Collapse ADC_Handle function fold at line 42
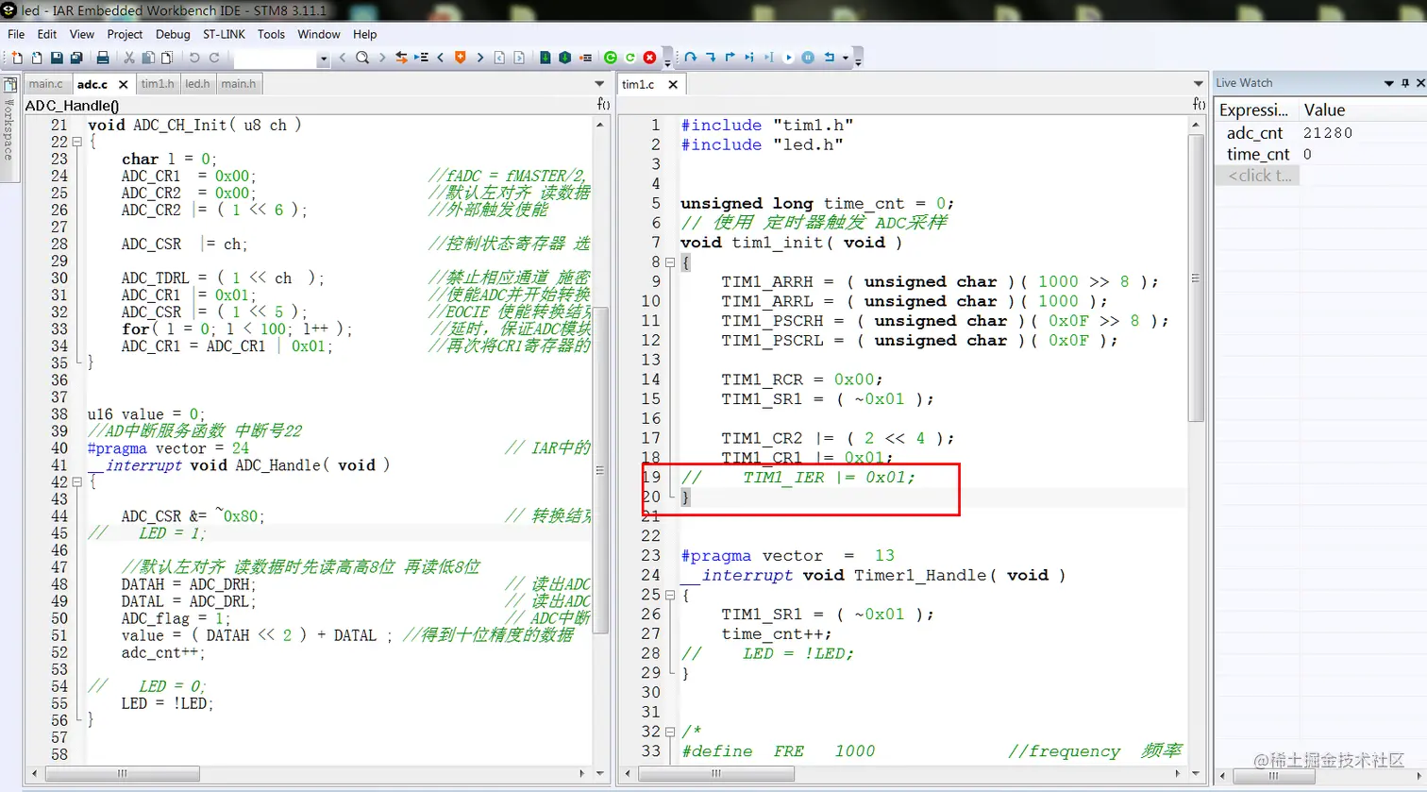The width and height of the screenshot is (1427, 792). coord(77,481)
